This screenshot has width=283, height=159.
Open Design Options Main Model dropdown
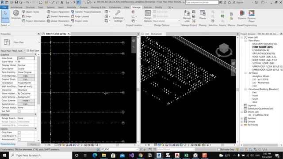pos(166,21)
